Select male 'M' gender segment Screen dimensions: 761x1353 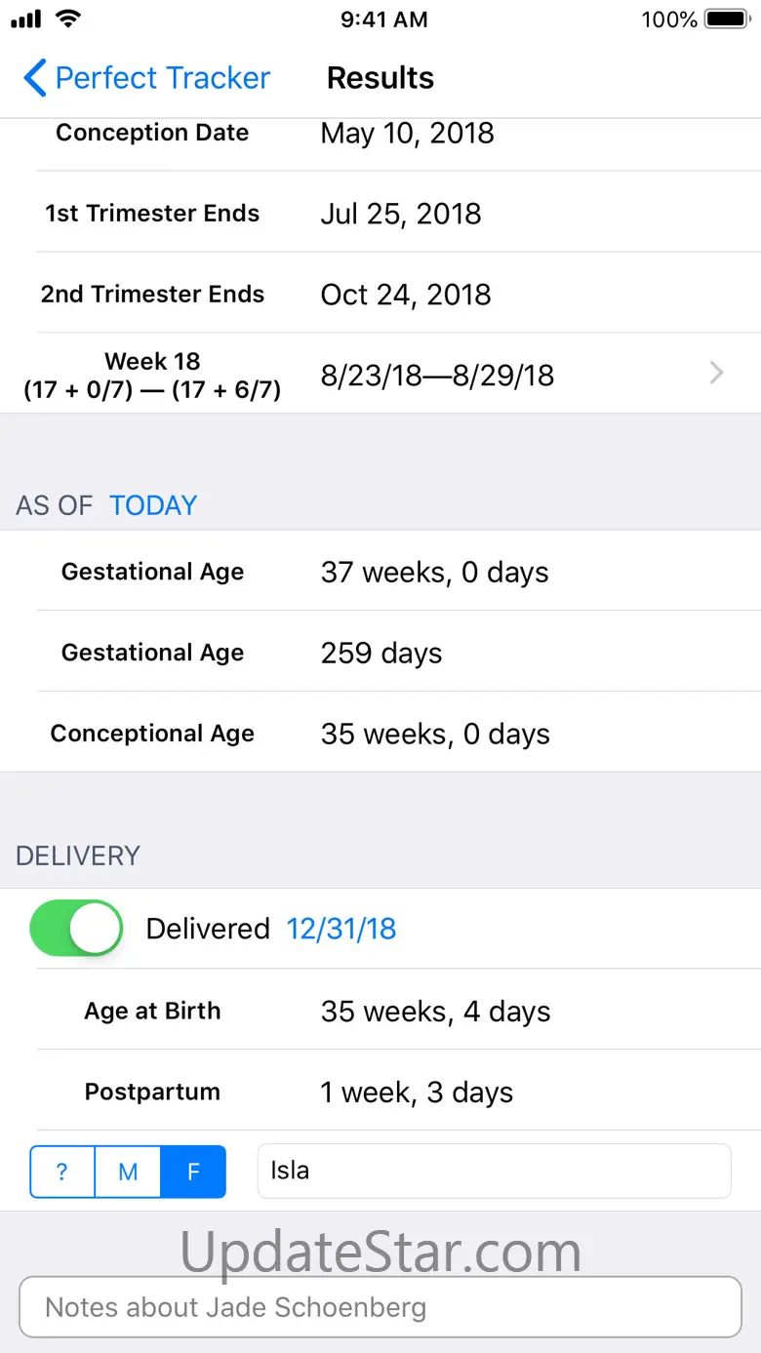click(x=128, y=1172)
